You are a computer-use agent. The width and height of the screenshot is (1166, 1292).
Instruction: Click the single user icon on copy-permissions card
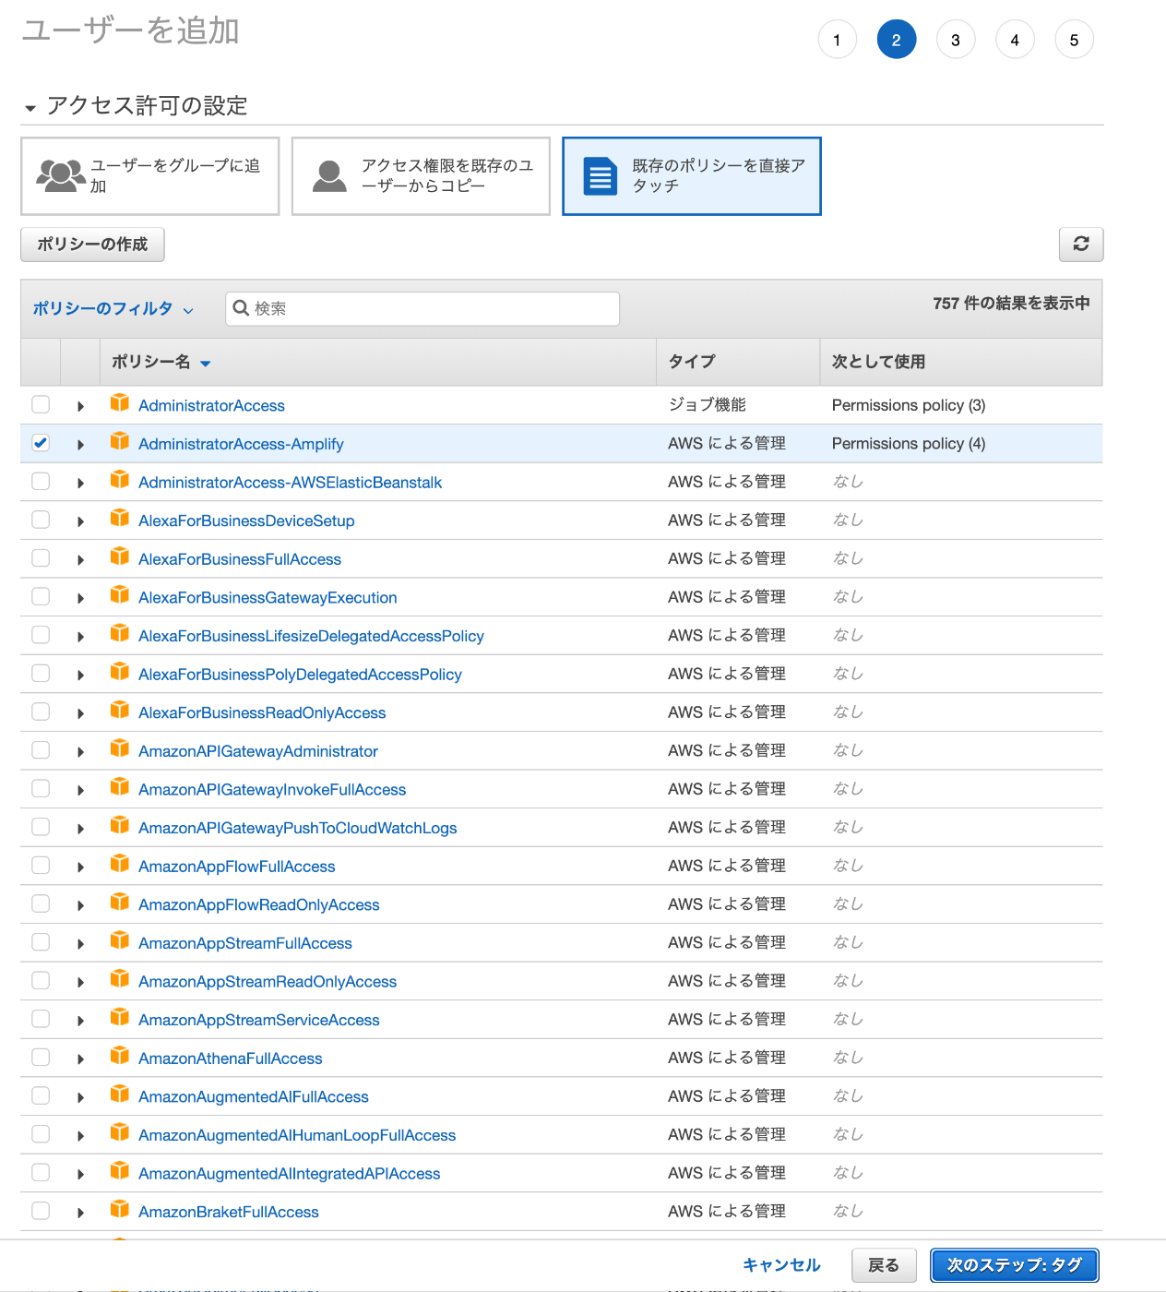[x=329, y=175]
